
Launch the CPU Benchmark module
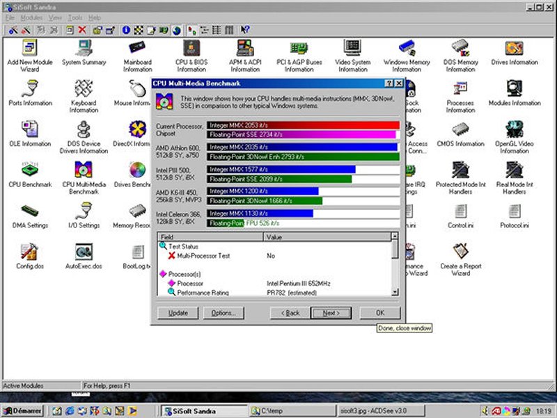[30, 175]
